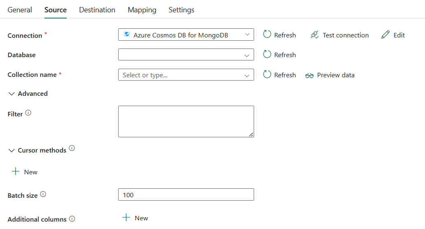The width and height of the screenshot is (425, 229).
Task: Click the Batch size input field
Action: point(186,194)
